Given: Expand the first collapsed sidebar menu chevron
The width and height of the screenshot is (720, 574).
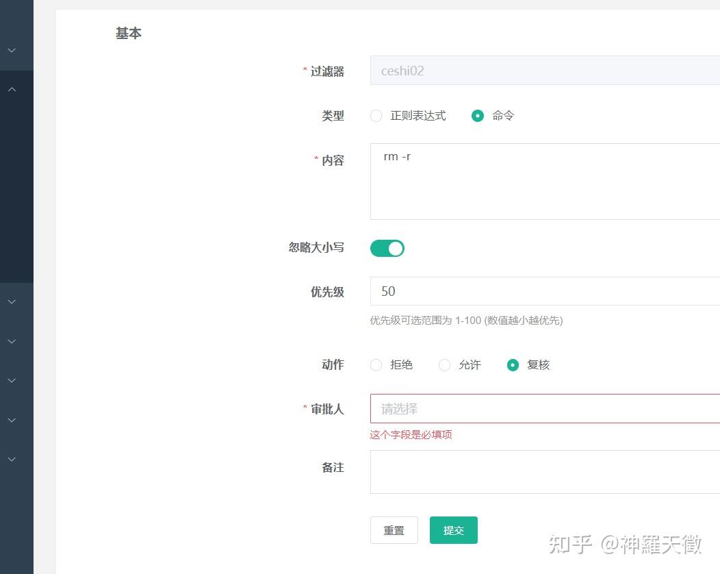Looking at the screenshot, I should (11, 50).
